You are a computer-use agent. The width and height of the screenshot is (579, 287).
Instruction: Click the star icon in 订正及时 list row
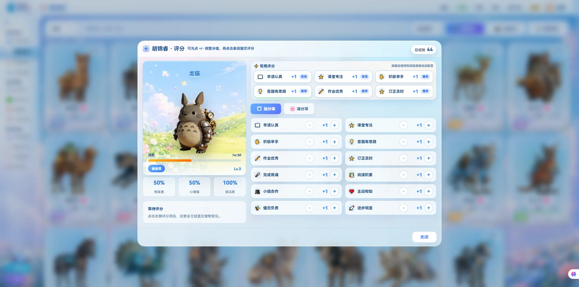(x=352, y=158)
